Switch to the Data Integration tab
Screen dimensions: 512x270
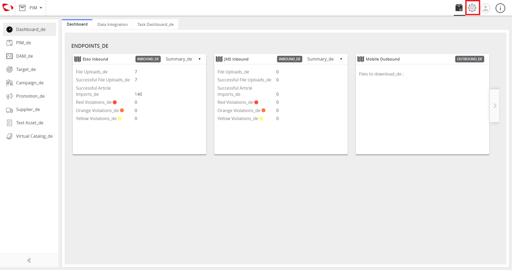click(112, 24)
